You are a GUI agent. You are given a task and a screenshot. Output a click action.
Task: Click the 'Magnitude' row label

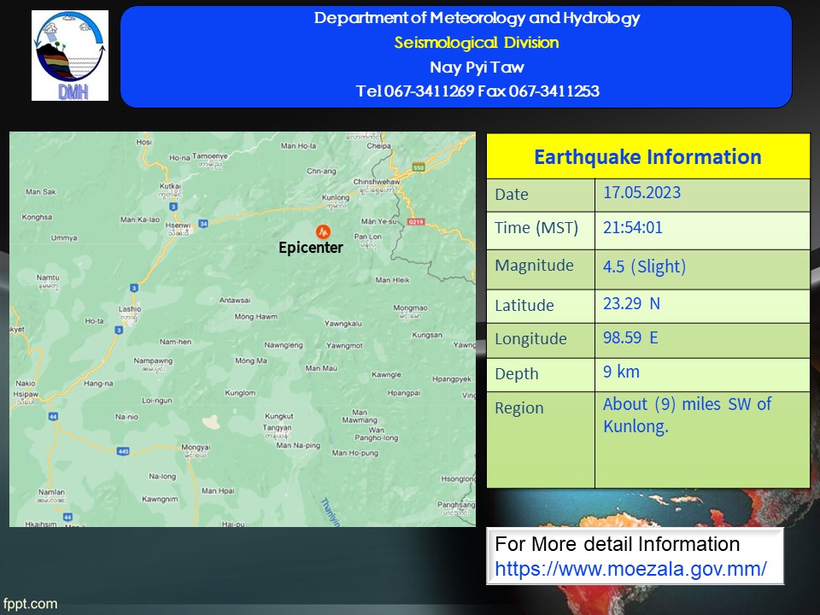pyautogui.click(x=534, y=266)
